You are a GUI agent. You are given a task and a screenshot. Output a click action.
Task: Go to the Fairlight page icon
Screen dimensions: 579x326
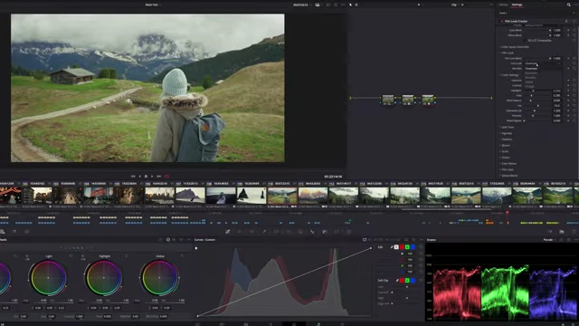point(318,324)
